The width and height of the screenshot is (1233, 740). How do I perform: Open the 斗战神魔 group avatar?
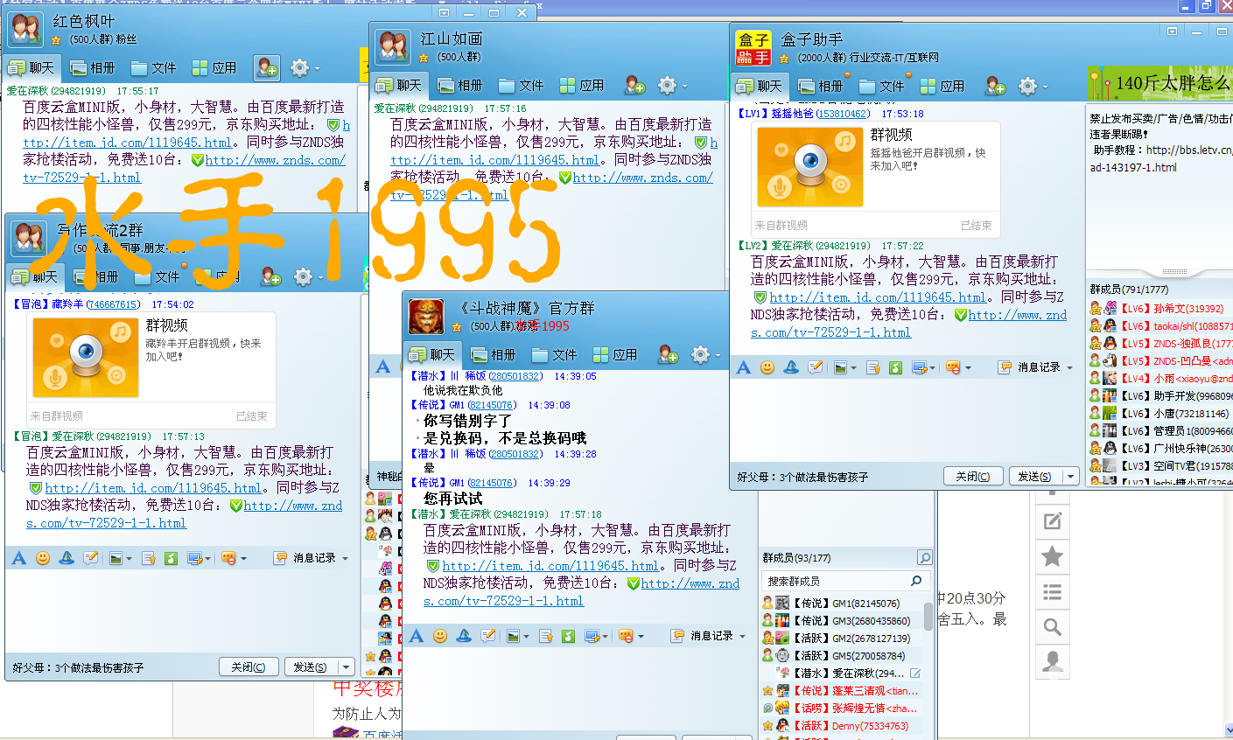[426, 316]
